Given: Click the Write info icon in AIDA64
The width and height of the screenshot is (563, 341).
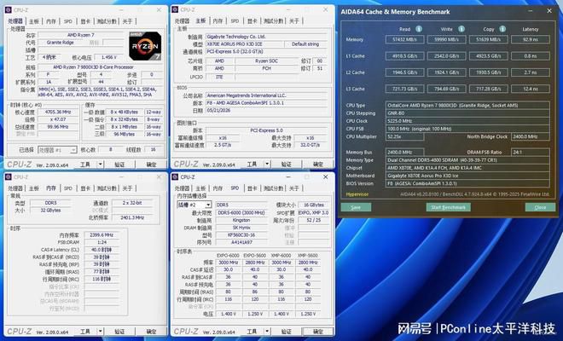Looking at the screenshot, I should [x=461, y=29].
